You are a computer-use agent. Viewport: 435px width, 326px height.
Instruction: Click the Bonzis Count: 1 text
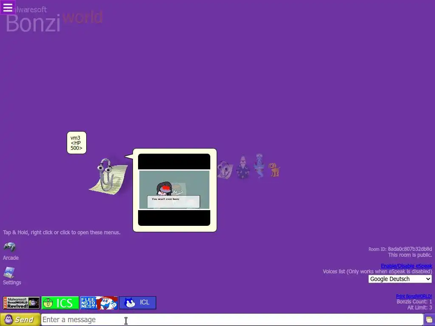tap(414, 302)
